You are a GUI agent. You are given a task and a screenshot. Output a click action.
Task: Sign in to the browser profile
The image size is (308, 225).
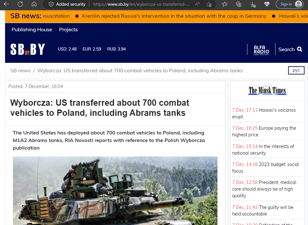[289, 4]
